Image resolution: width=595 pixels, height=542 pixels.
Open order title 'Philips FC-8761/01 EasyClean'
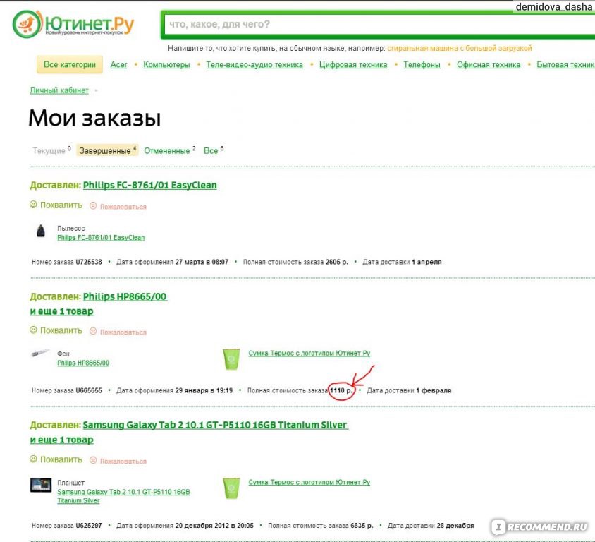pyautogui.click(x=150, y=186)
